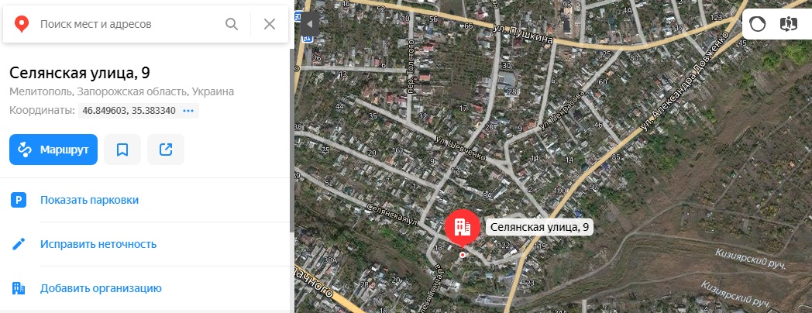The image size is (812, 313).
Task: Choose Добавить организацию
Action: [101, 288]
